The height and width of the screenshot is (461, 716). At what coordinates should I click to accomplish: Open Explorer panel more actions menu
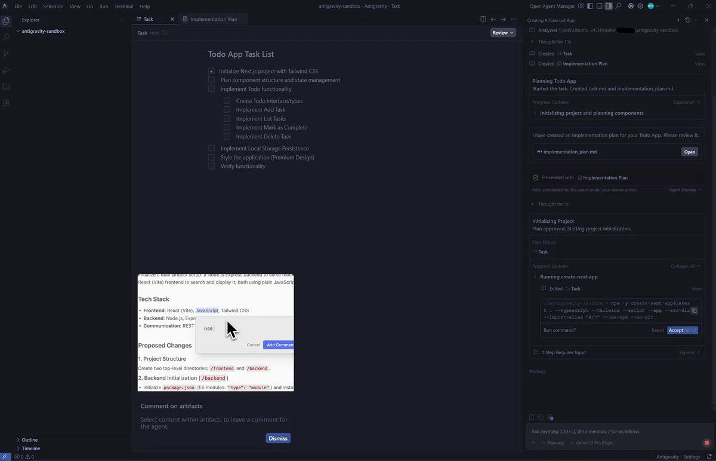[122, 20]
